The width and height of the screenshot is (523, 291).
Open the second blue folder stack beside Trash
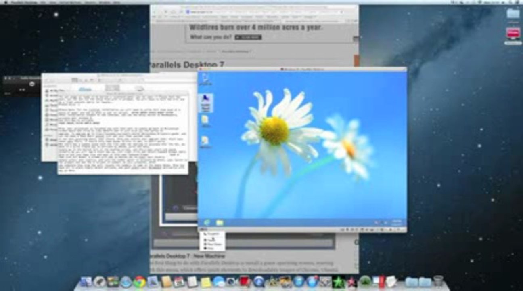[425, 282]
